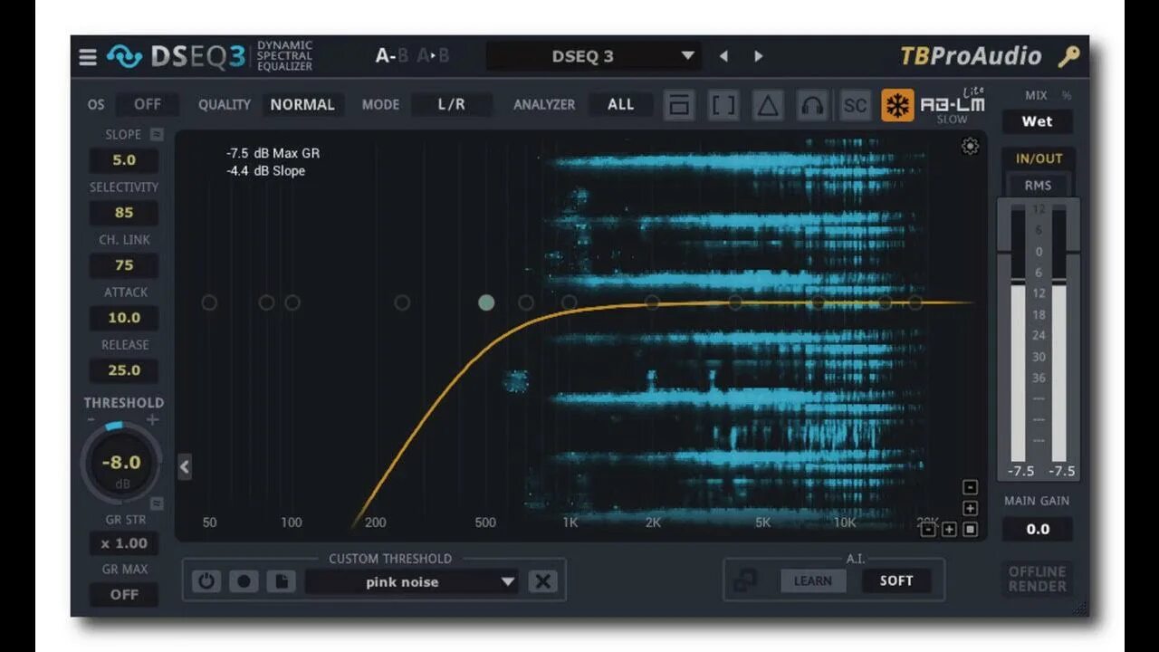Click the MAIN GAIN value 0.0
Image resolution: width=1159 pixels, height=652 pixels.
[x=1038, y=530]
